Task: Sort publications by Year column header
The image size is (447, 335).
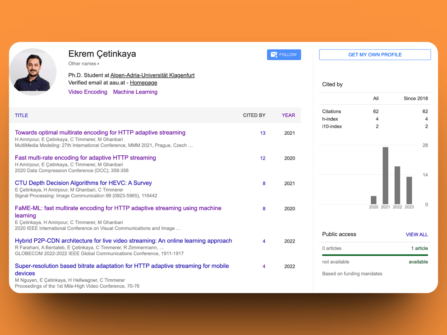Action: tap(288, 116)
